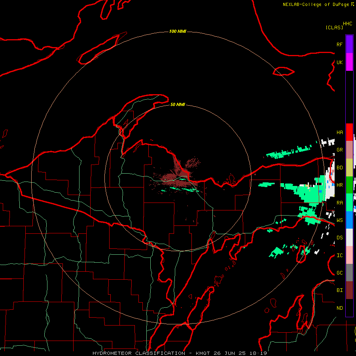Image resolution: width=356 pixels, height=356 pixels.
Task: Click the RA legend label
Action: [339, 203]
